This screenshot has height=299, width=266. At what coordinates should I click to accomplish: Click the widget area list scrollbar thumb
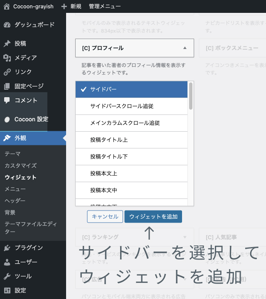[191, 96]
